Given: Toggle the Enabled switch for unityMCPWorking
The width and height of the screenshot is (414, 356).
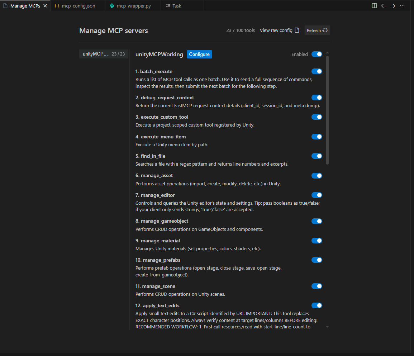Looking at the screenshot, I should pos(317,54).
